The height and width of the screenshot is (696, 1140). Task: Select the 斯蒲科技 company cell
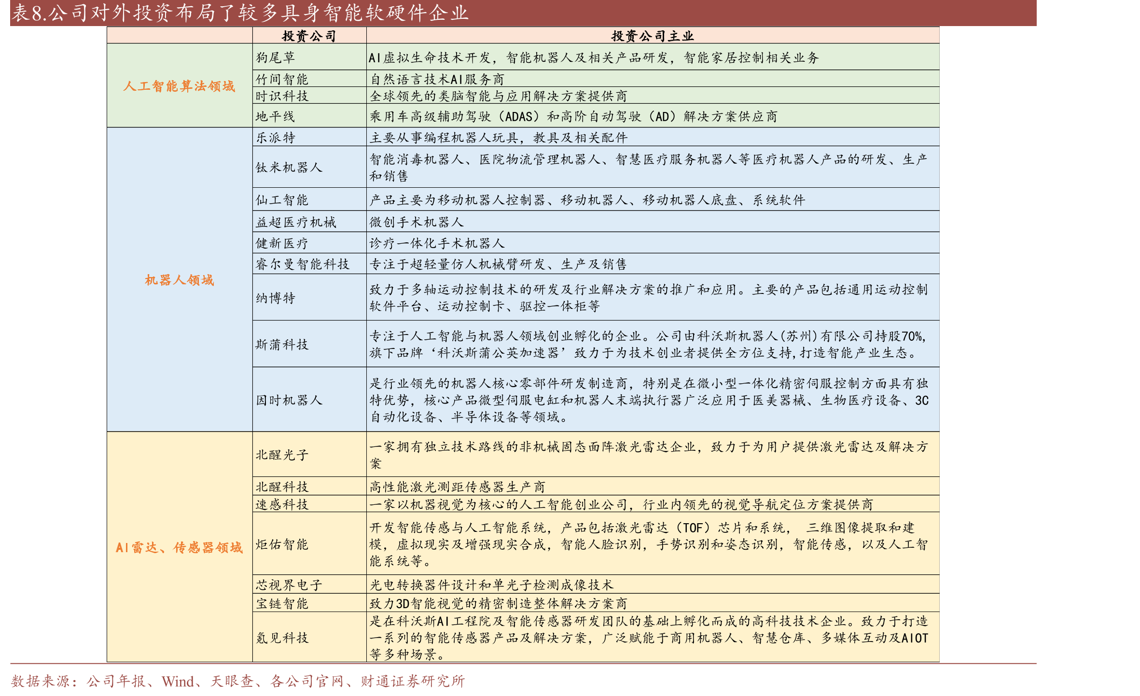309,344
